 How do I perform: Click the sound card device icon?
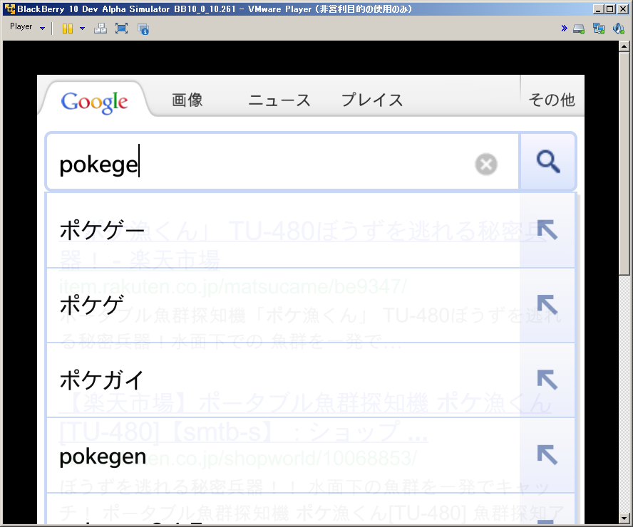point(618,28)
